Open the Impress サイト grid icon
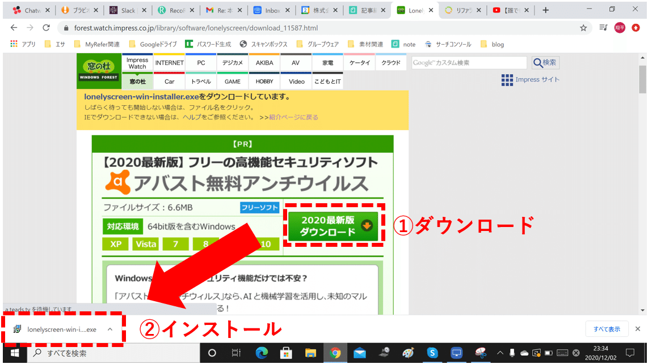The width and height of the screenshot is (648, 364). click(x=507, y=80)
